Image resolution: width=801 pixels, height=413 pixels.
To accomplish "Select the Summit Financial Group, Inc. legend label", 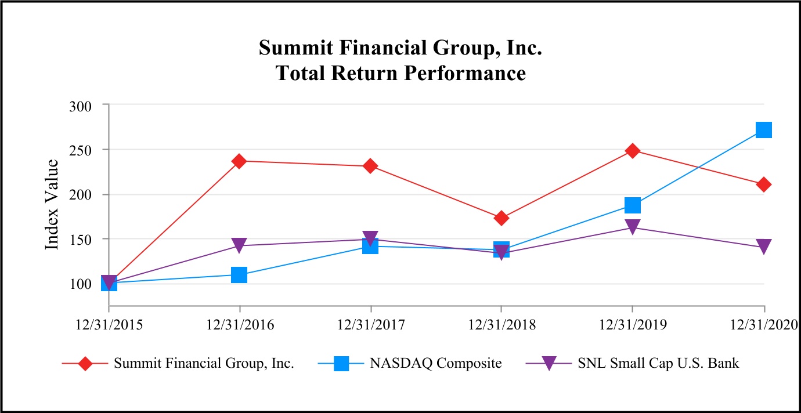I will (x=204, y=364).
